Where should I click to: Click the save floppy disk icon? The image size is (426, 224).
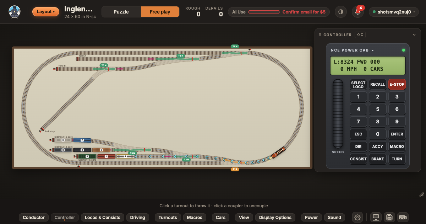pyautogui.click(x=389, y=217)
